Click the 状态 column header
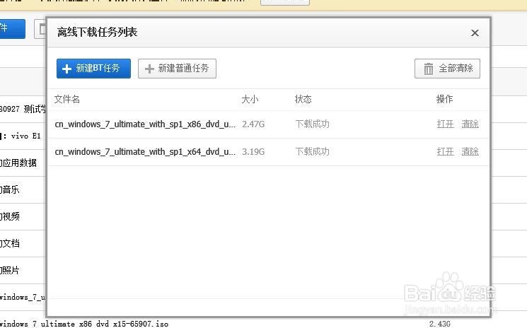The image size is (527, 328). point(303,100)
